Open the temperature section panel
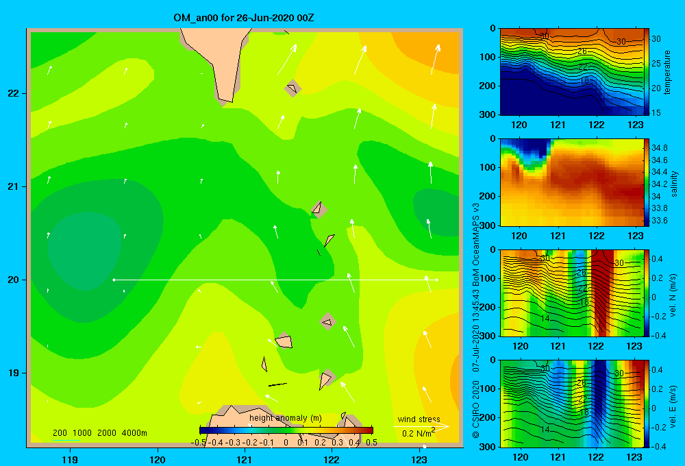This screenshot has height=466, width=685. coord(571,72)
